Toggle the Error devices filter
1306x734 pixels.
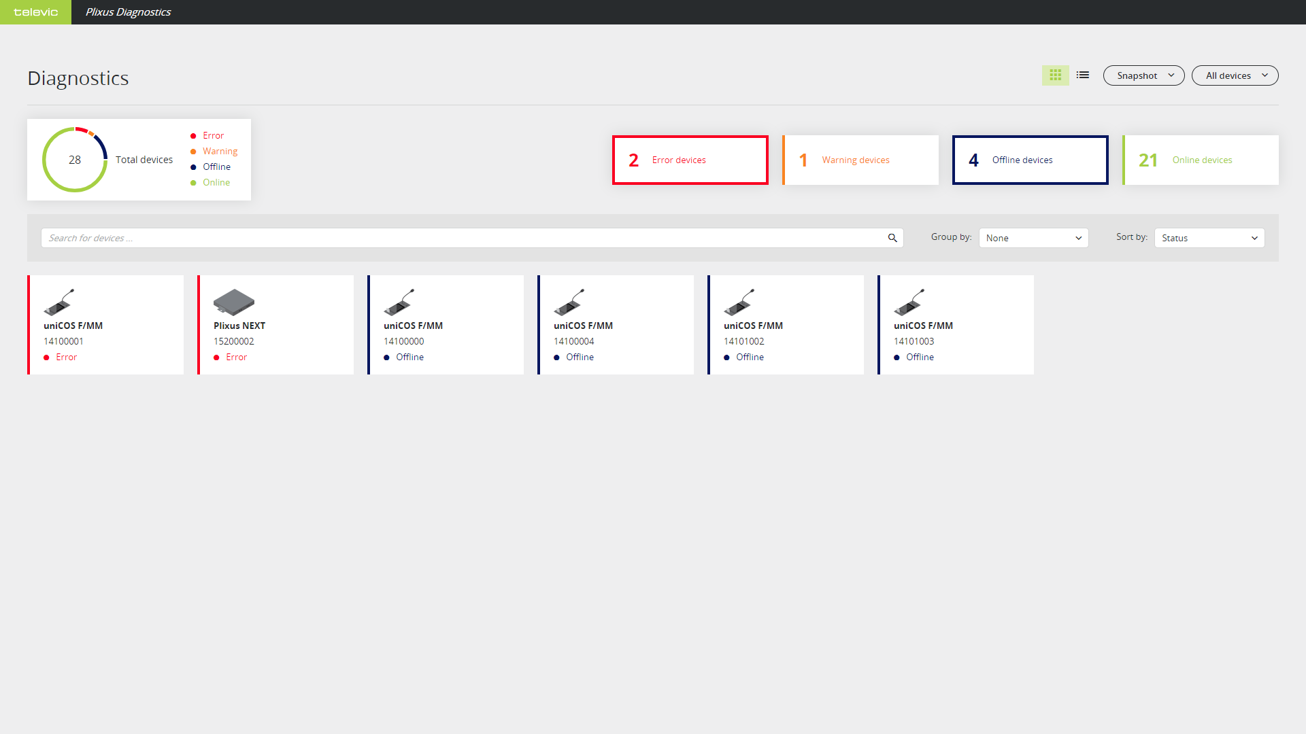point(690,160)
